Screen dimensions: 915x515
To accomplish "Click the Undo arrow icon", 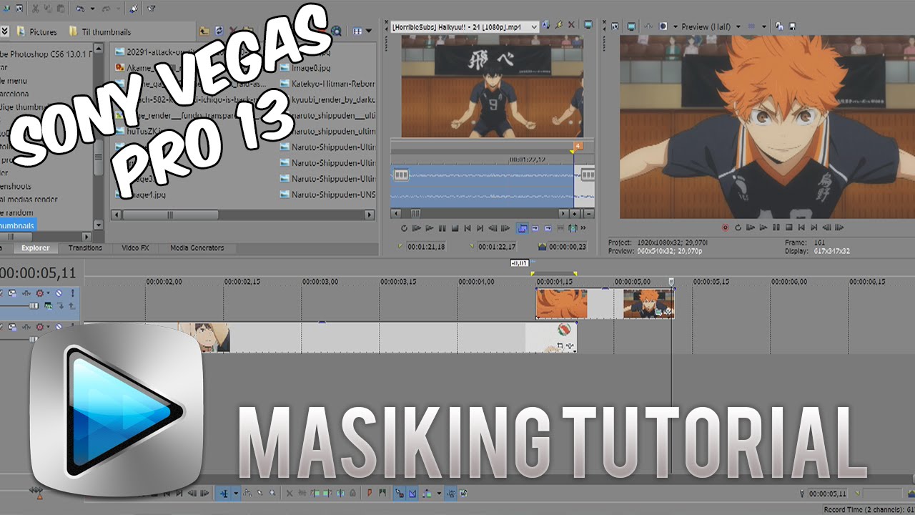I will point(79,9).
